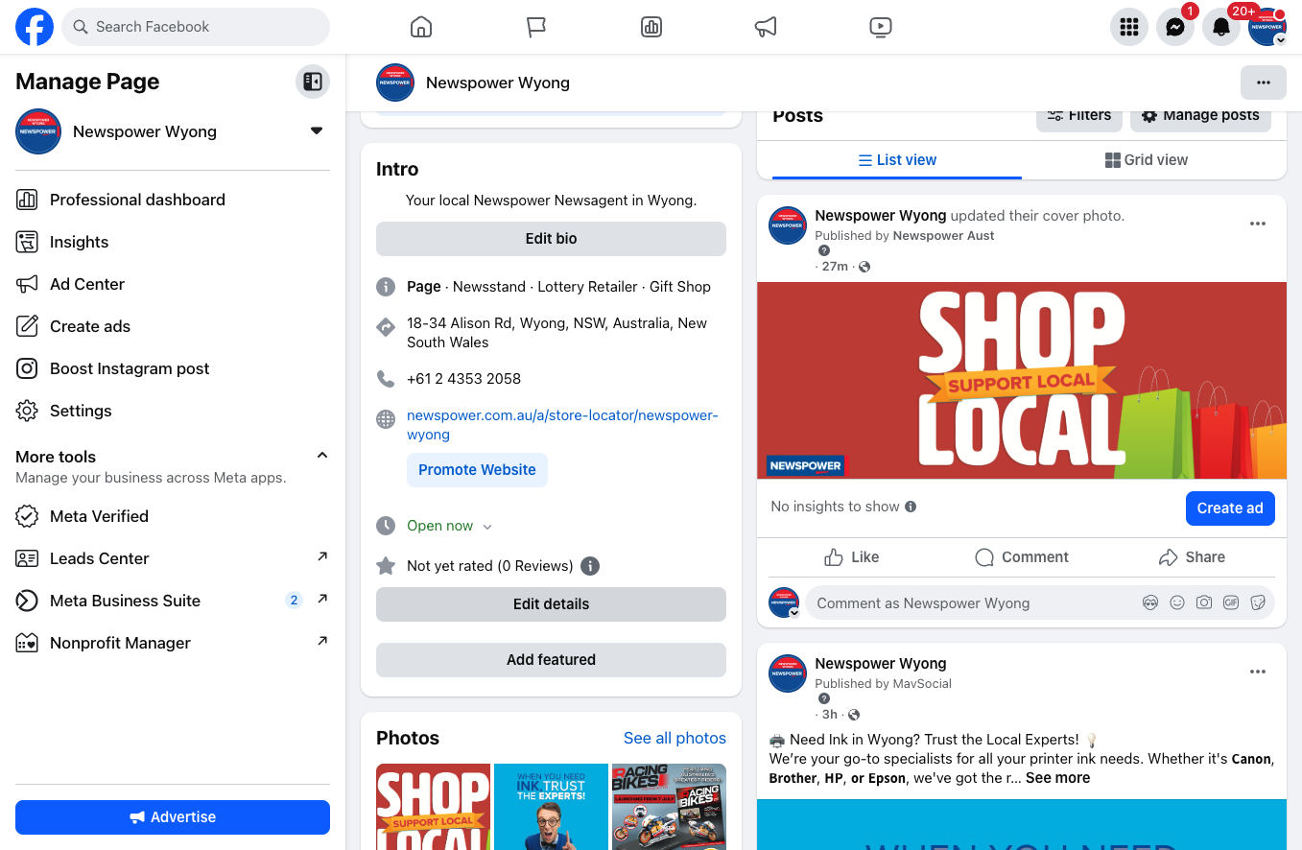Image resolution: width=1302 pixels, height=850 pixels.
Task: Like the cover photo post
Action: 852,557
